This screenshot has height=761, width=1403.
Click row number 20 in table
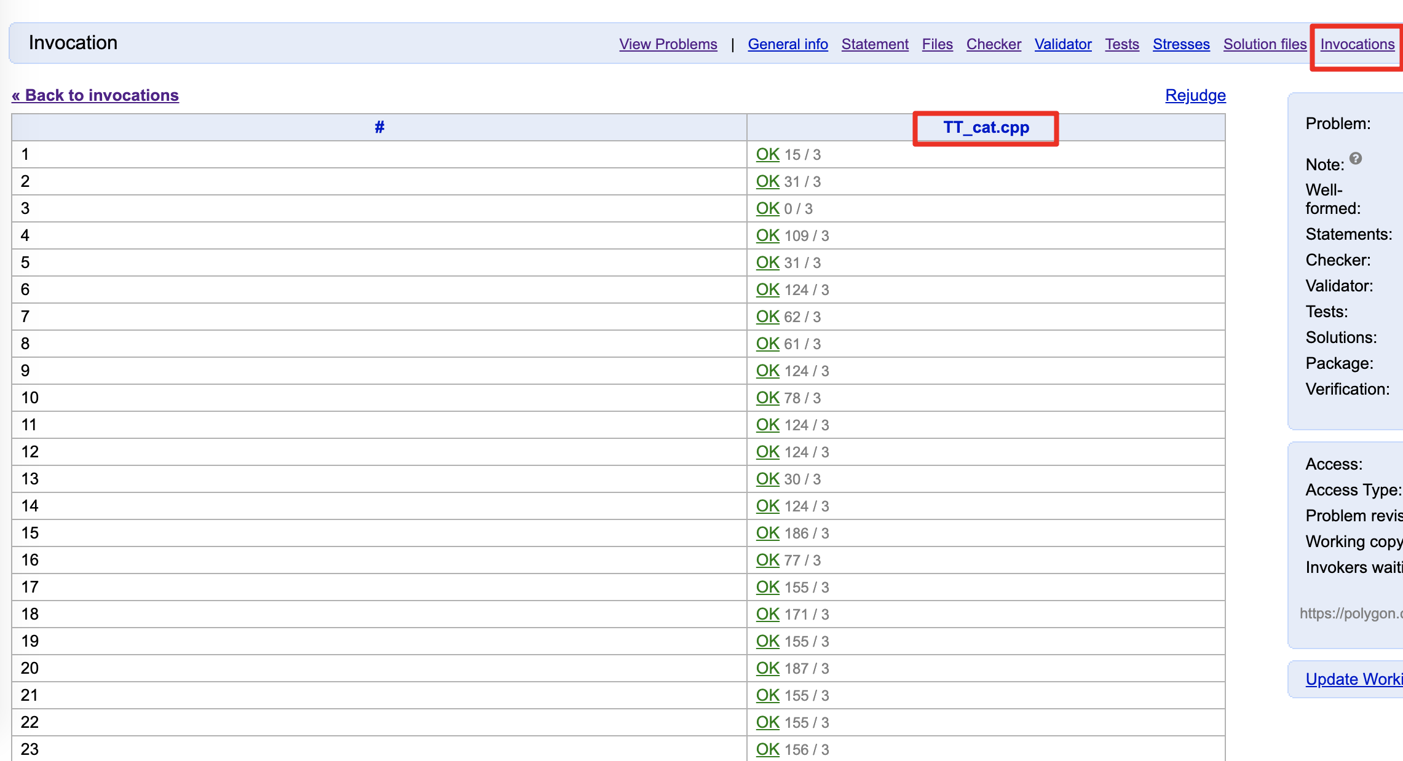pos(30,668)
